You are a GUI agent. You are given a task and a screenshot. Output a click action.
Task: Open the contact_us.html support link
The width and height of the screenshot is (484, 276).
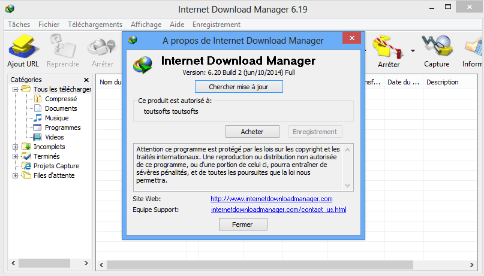tap(278, 210)
